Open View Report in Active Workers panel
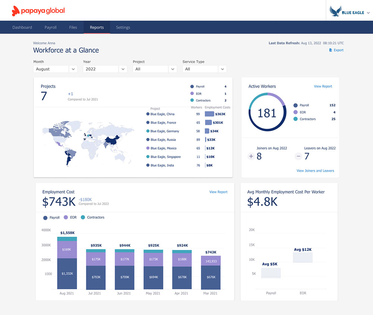The image size is (373, 315). coord(323,86)
